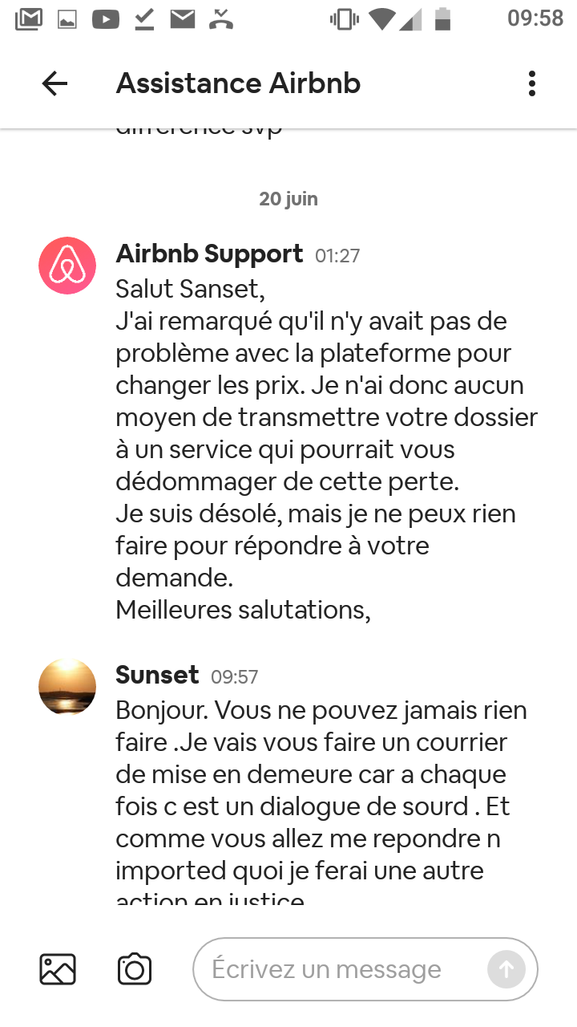The image size is (577, 1027).
Task: Tap the Airbnb Support logo avatar
Action: click(67, 266)
